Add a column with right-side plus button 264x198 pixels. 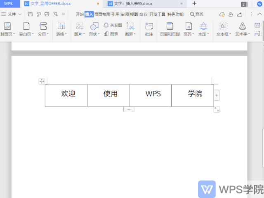(217, 95)
